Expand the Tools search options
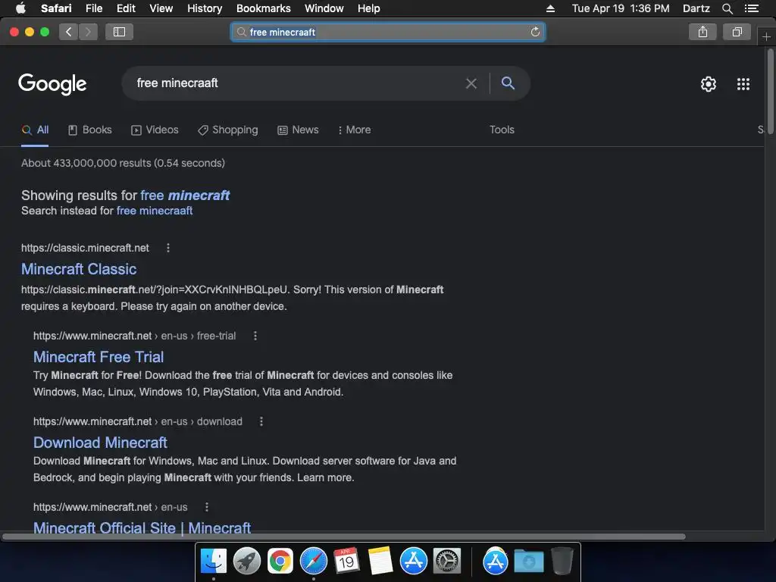The image size is (776, 582). click(502, 130)
